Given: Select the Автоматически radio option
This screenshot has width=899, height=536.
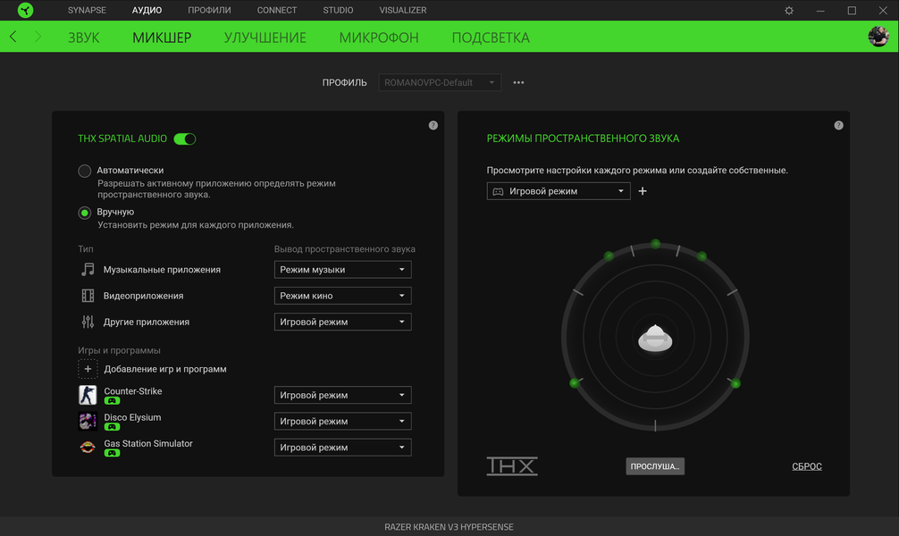Looking at the screenshot, I should [x=84, y=171].
